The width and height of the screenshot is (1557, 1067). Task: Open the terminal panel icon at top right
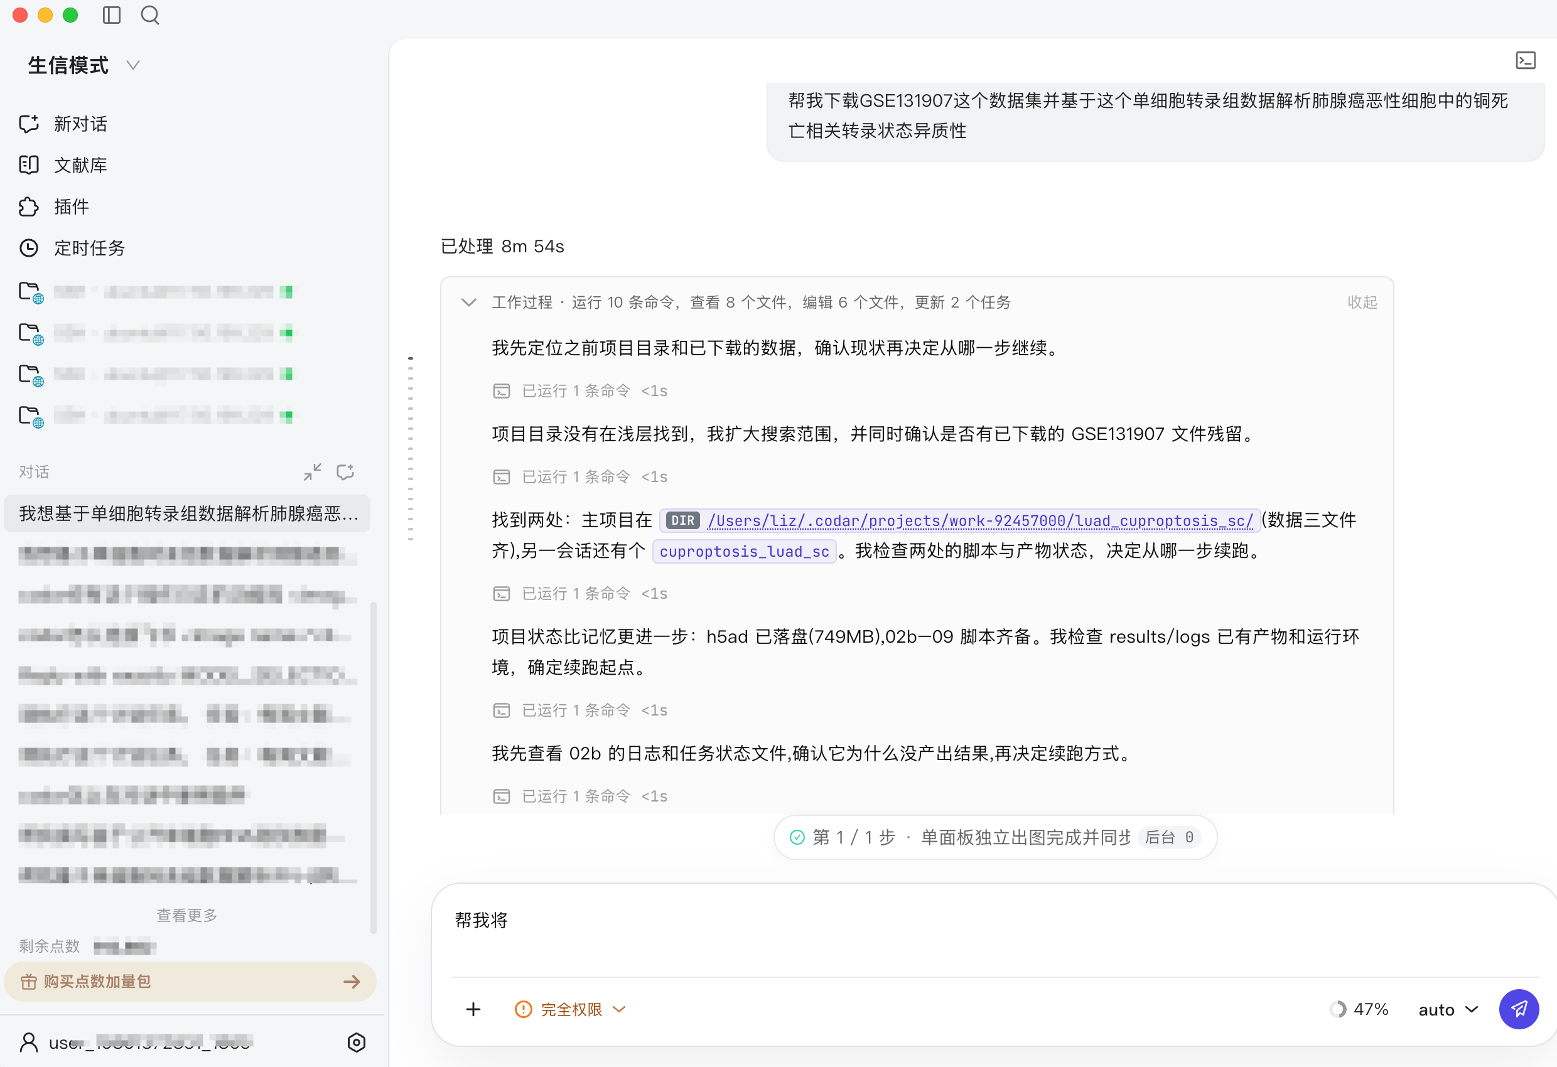1526,60
